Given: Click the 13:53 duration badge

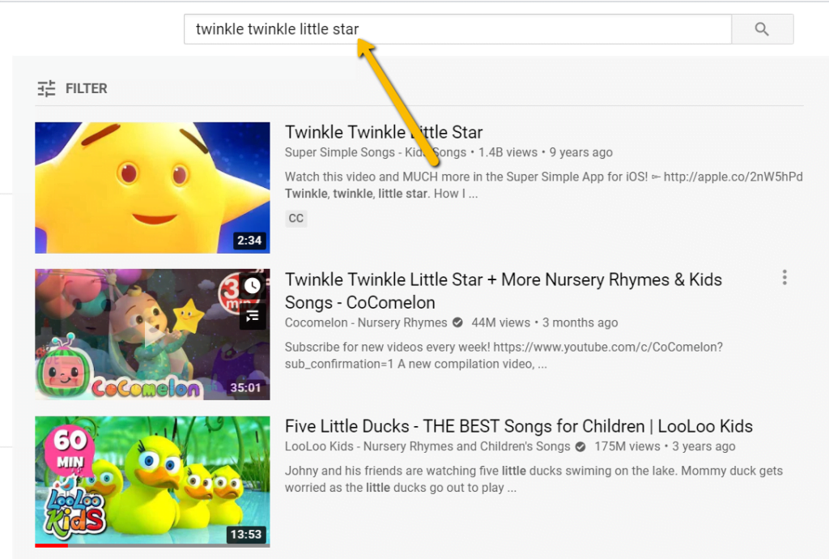Looking at the screenshot, I should point(246,534).
